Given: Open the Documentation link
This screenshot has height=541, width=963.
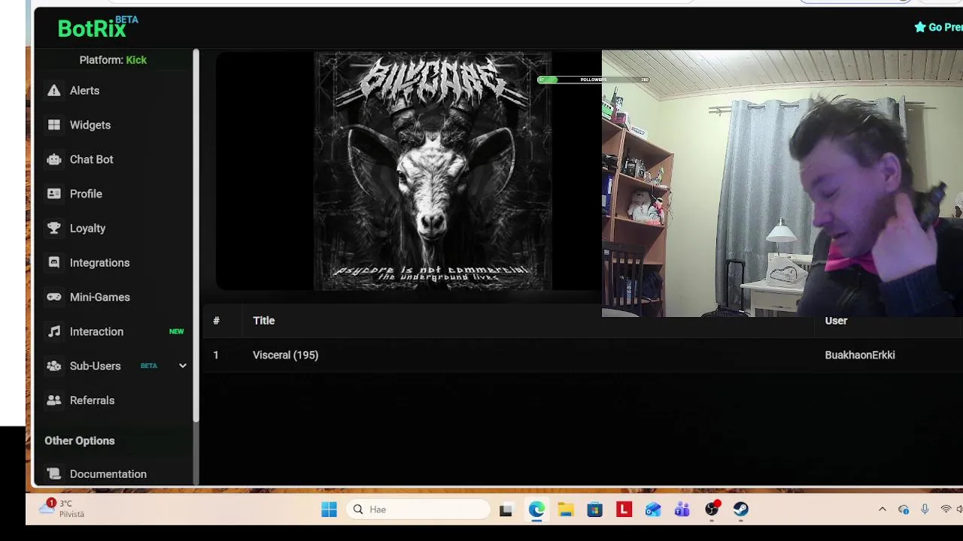Looking at the screenshot, I should (108, 474).
